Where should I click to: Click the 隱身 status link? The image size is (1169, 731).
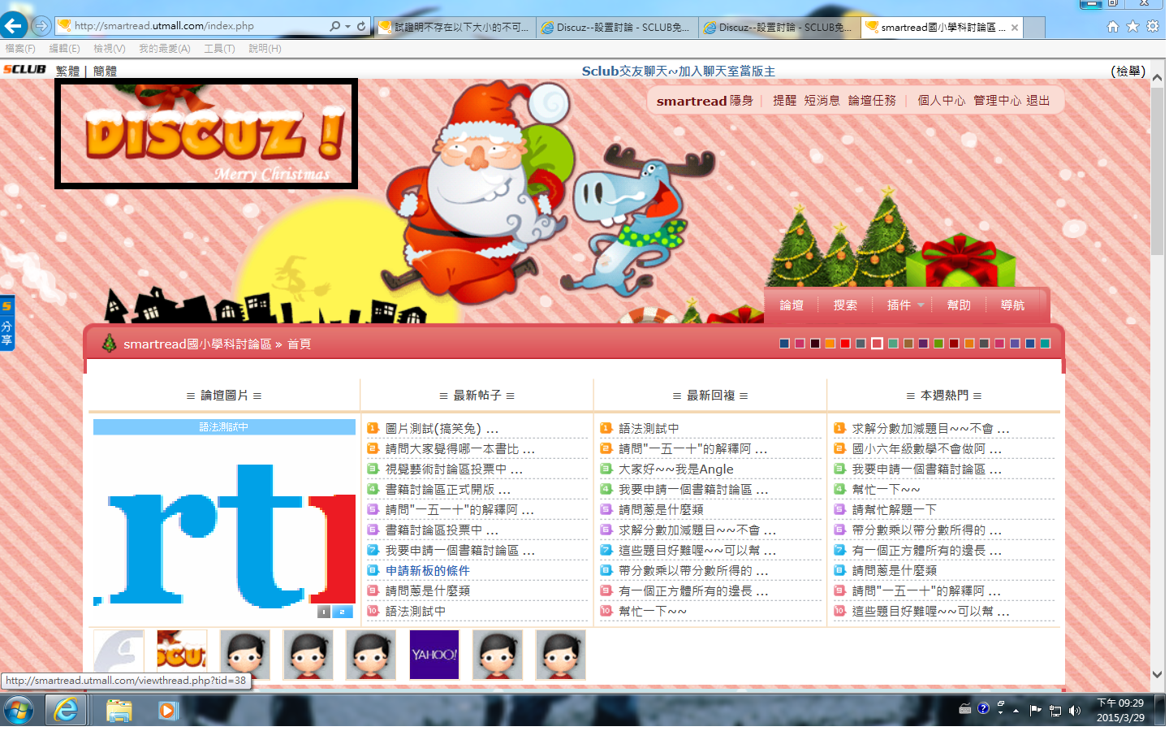741,101
